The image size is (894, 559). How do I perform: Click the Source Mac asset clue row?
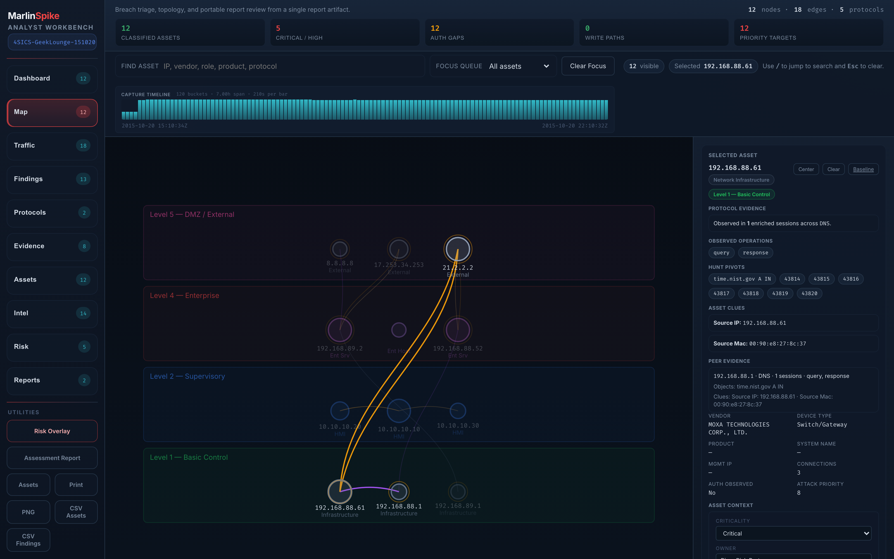(793, 344)
